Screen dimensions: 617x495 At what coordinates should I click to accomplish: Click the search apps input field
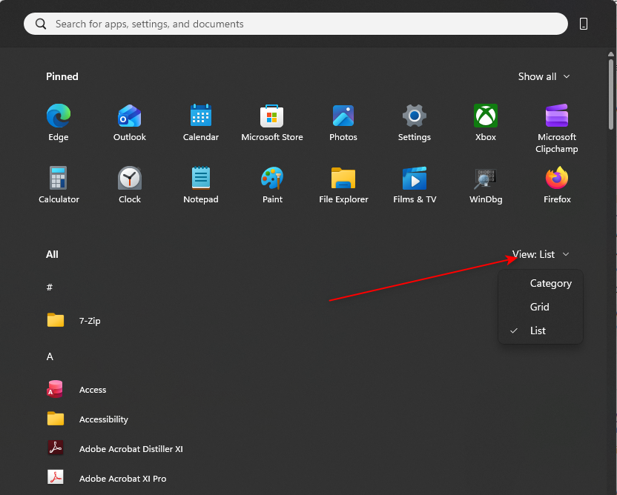pos(295,24)
